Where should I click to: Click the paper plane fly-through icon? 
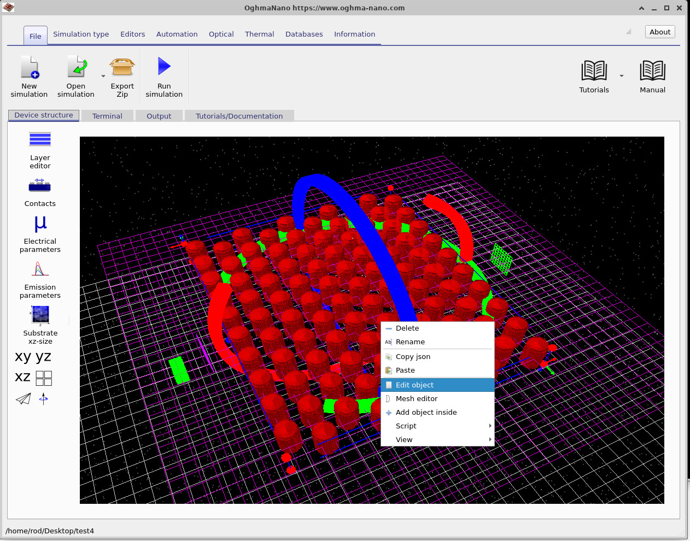click(x=23, y=399)
